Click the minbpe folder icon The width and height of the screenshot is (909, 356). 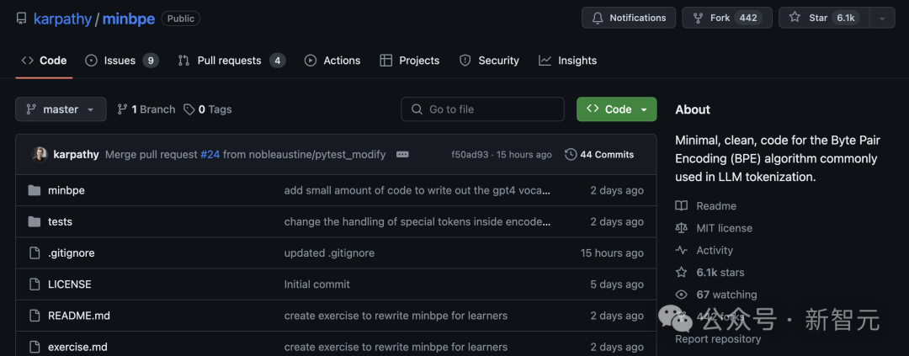point(35,190)
